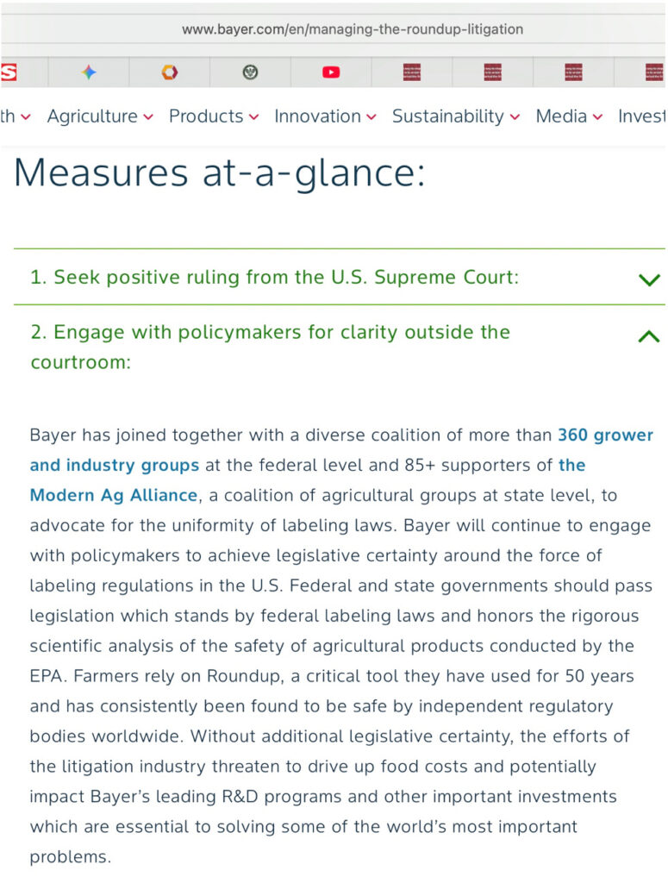
Task: Click the bayer.com address bar
Action: click(353, 29)
